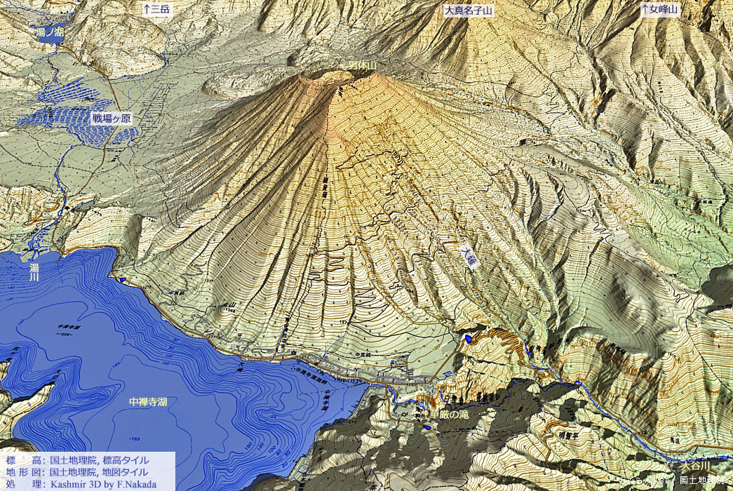Click the 国土地理院 watermark at bottom right
The image size is (733, 491).
click(x=702, y=480)
